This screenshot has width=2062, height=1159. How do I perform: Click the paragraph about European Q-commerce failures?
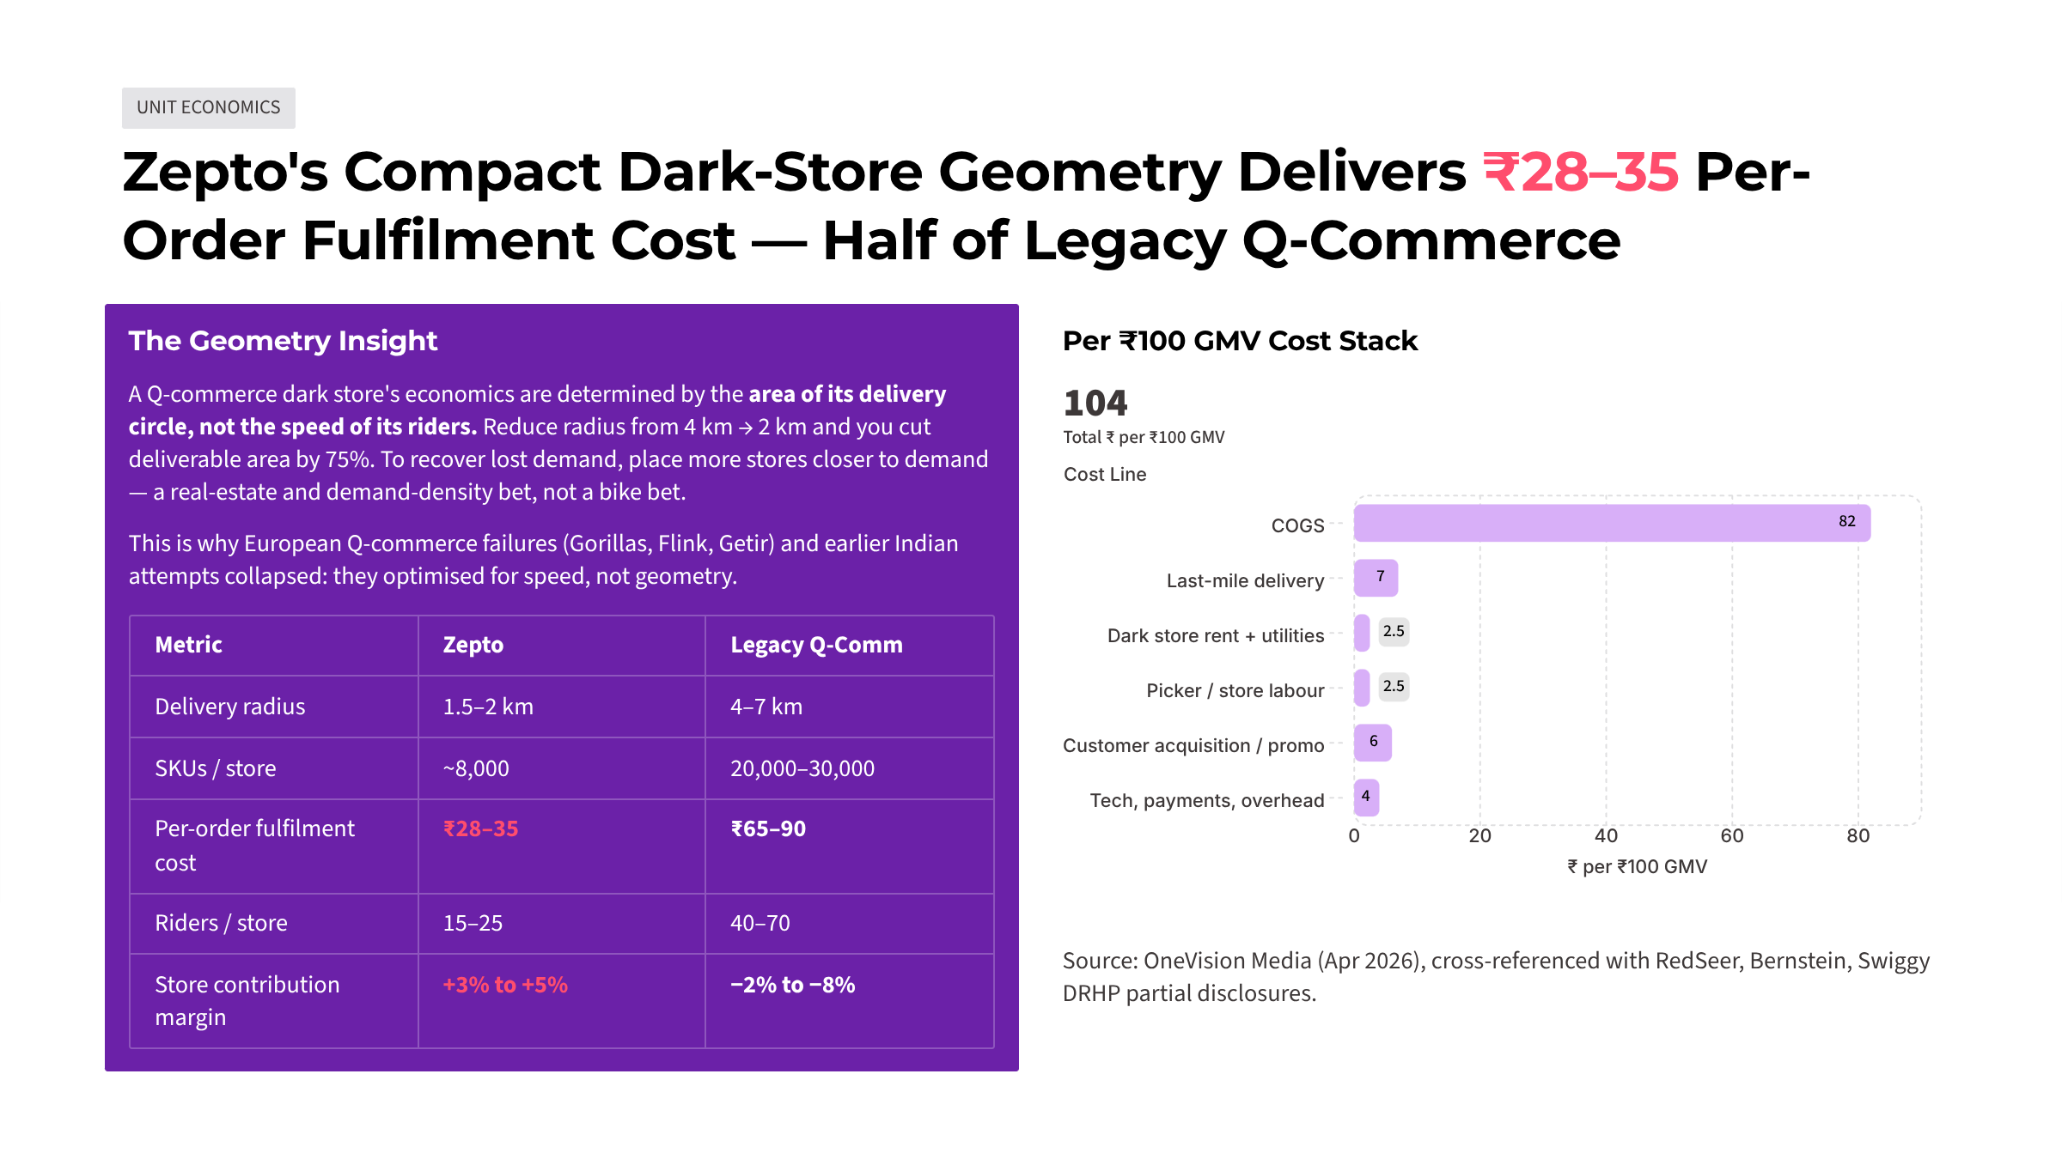pos(543,560)
